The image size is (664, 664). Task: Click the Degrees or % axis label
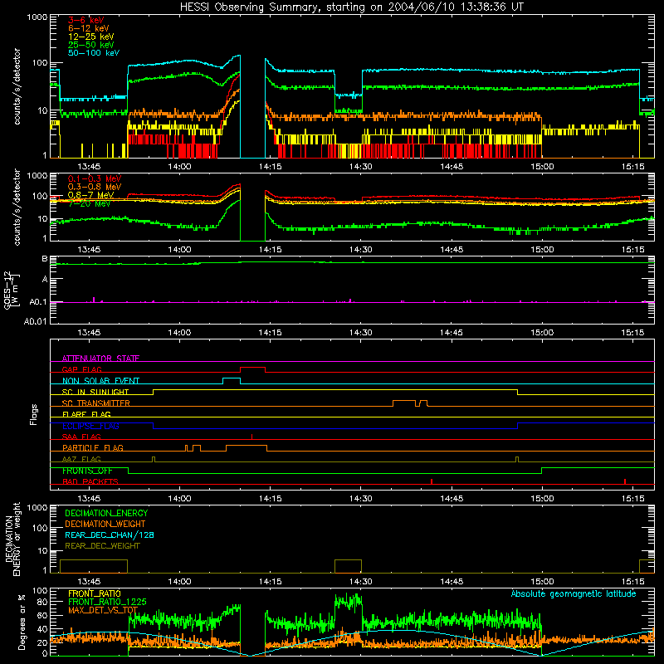point(22,622)
